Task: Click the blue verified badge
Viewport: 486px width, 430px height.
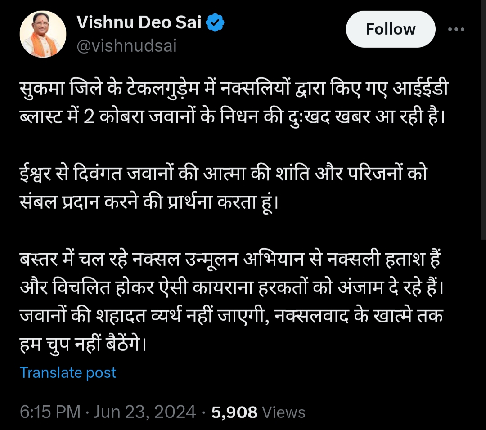Action: pyautogui.click(x=215, y=23)
